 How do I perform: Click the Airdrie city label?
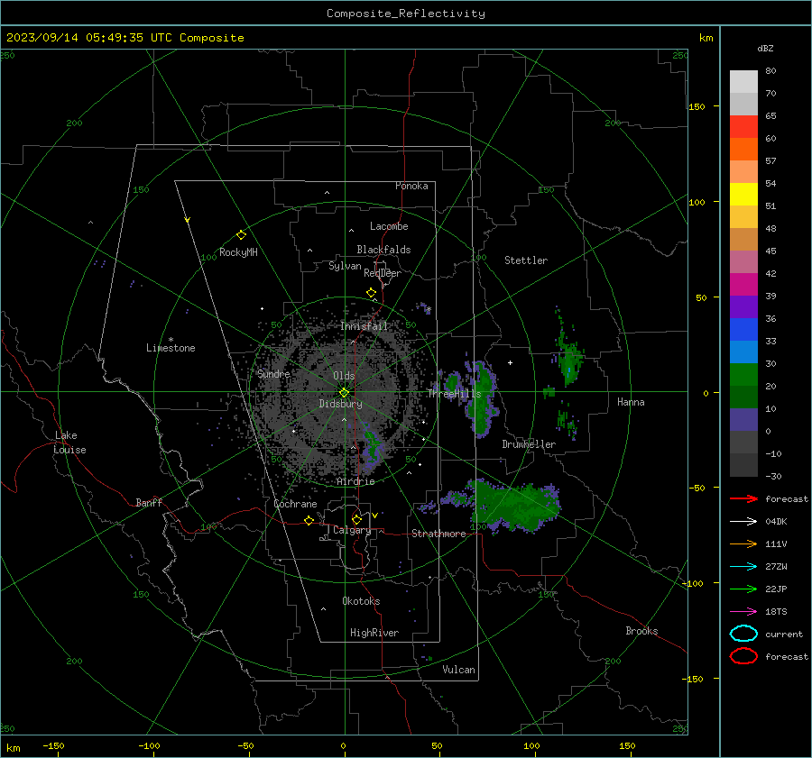tap(355, 481)
